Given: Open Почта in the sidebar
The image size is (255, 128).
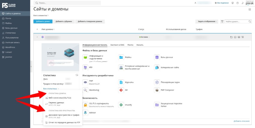Looking at the screenshot, I should 15,19.
